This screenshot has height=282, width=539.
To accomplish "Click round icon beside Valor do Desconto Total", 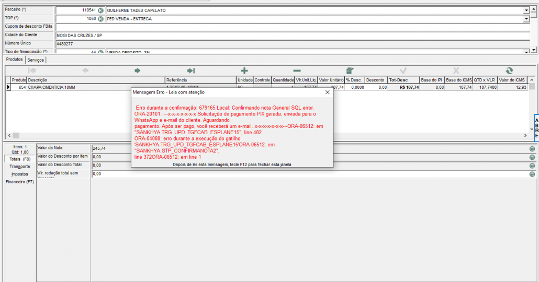I will tap(532, 165).
